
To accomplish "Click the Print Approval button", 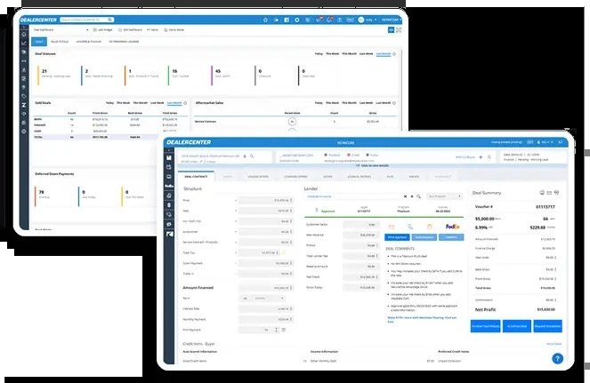I will (397, 237).
